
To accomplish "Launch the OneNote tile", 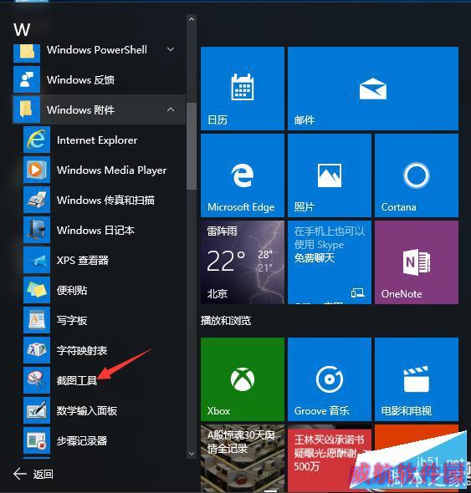I will 417,262.
